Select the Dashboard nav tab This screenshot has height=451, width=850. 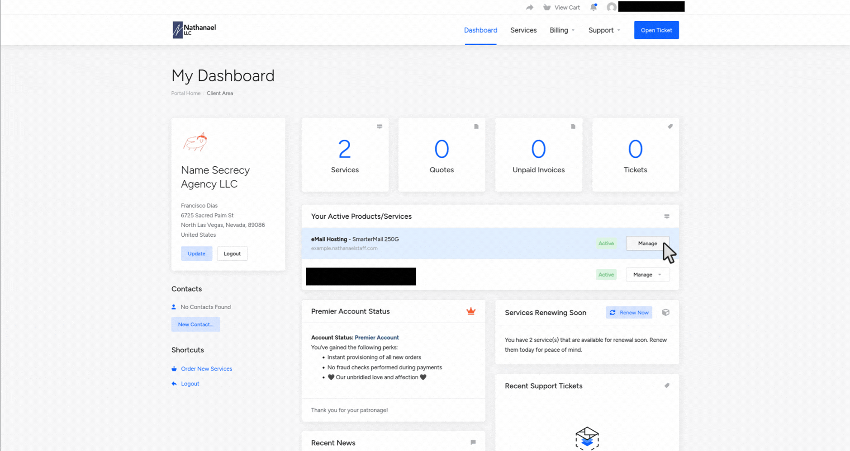[x=480, y=30]
